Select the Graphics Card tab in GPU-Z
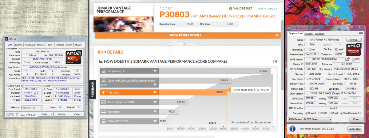This screenshot has height=138, width=369. (296, 34)
